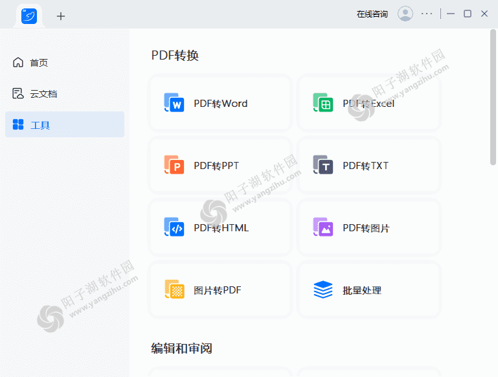Open the PDF转Word converter

click(220, 103)
